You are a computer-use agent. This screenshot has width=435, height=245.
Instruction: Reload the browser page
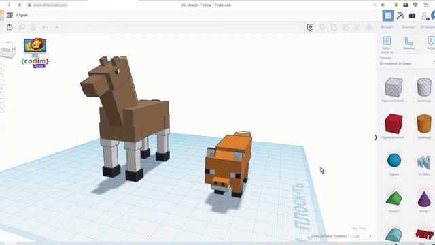tap(20, 5)
